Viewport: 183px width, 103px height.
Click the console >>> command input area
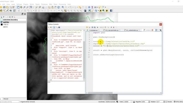coord(66,87)
